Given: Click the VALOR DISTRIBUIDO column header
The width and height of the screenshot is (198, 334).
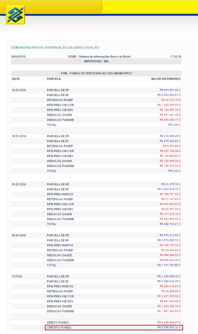Looking at the screenshot, I should [166, 79].
